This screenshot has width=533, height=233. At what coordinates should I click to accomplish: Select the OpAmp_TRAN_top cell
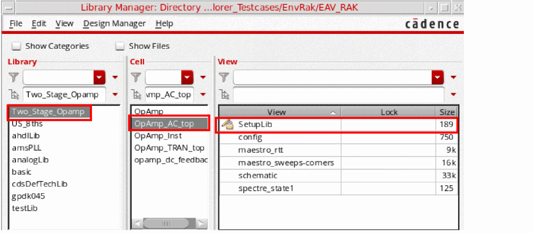(169, 148)
